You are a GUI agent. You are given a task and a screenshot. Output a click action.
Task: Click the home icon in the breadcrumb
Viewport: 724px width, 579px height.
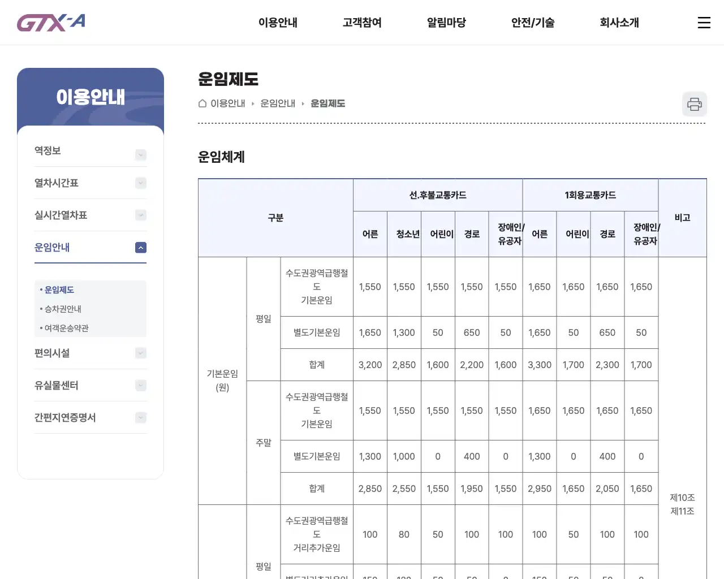point(202,103)
